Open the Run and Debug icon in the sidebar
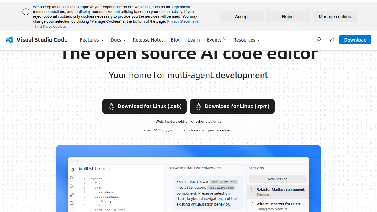 (x=72, y=195)
